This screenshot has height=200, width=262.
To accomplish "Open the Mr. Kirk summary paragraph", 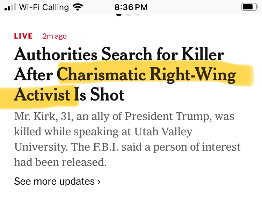I will (x=124, y=139).
